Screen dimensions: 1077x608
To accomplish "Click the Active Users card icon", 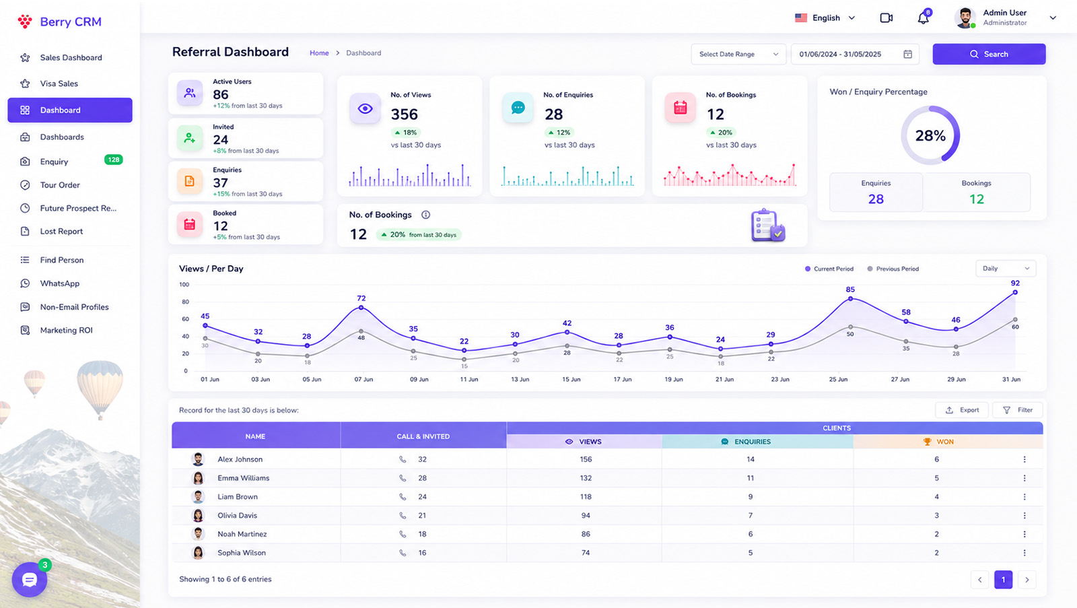I will pyautogui.click(x=190, y=94).
